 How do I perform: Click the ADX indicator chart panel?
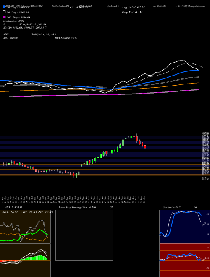(25, 227)
